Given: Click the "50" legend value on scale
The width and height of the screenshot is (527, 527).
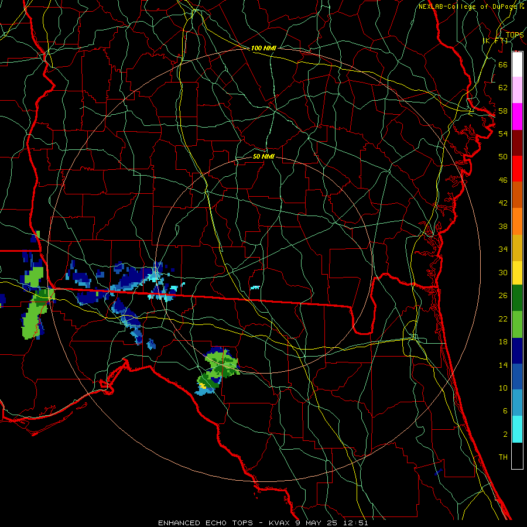Looking at the screenshot, I should [x=503, y=156].
